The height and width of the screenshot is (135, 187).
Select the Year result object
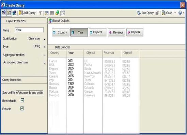[79, 32]
